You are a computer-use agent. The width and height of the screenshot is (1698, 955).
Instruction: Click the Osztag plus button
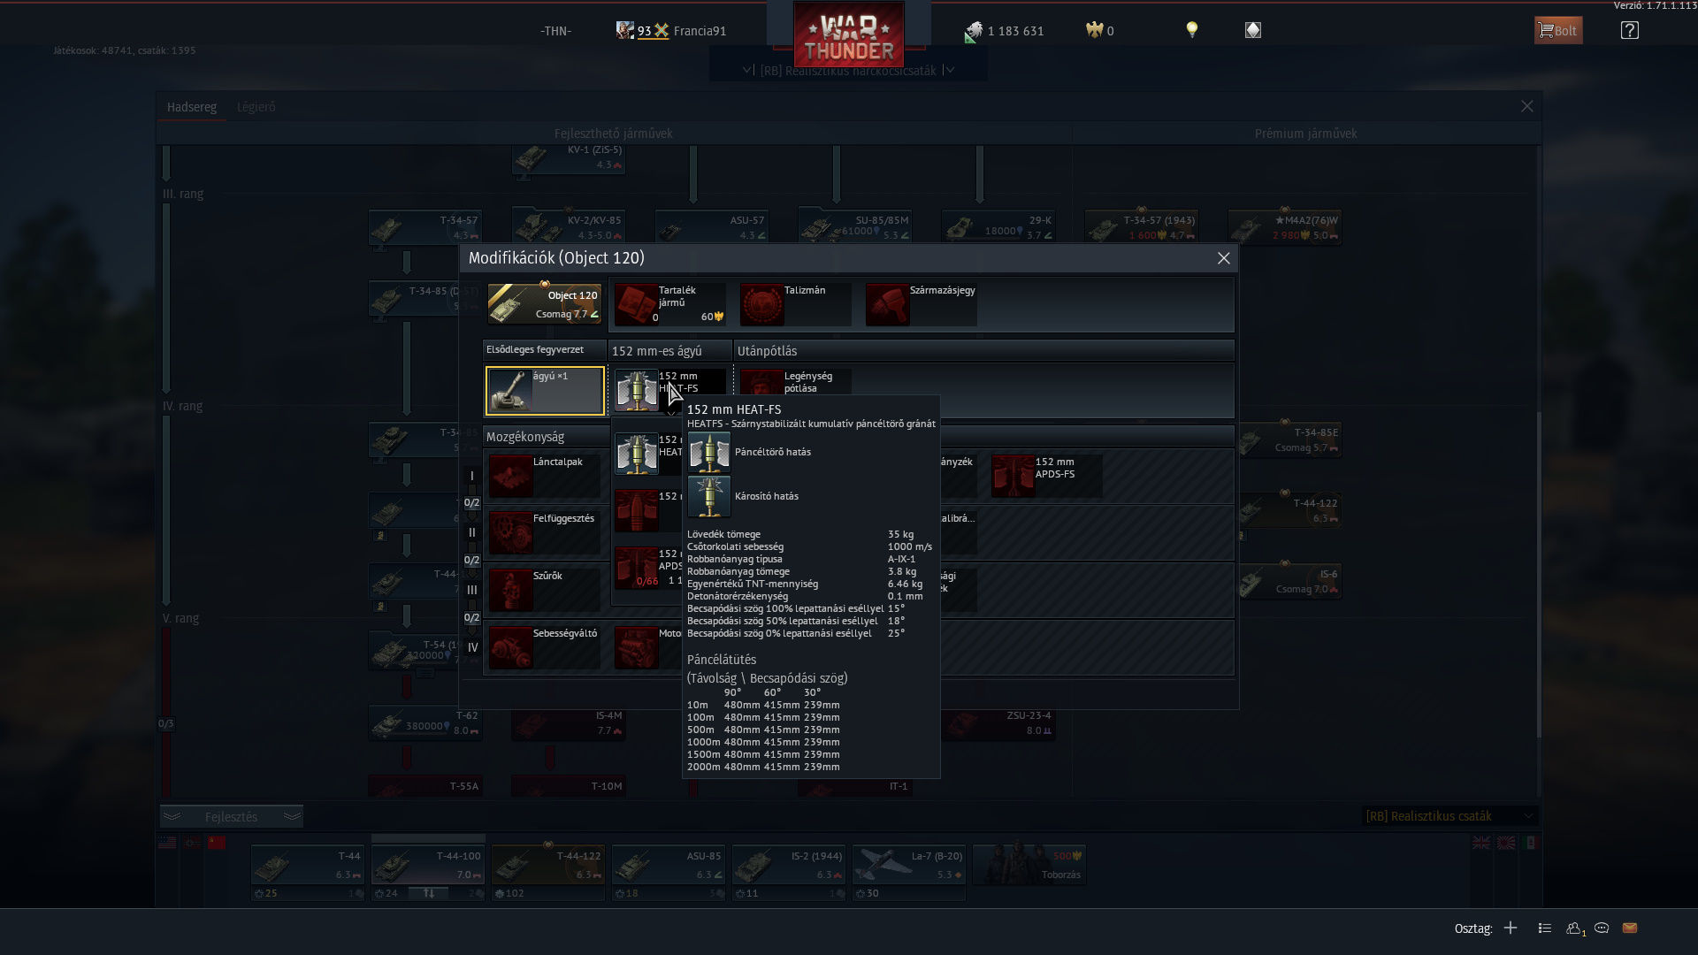tap(1511, 928)
